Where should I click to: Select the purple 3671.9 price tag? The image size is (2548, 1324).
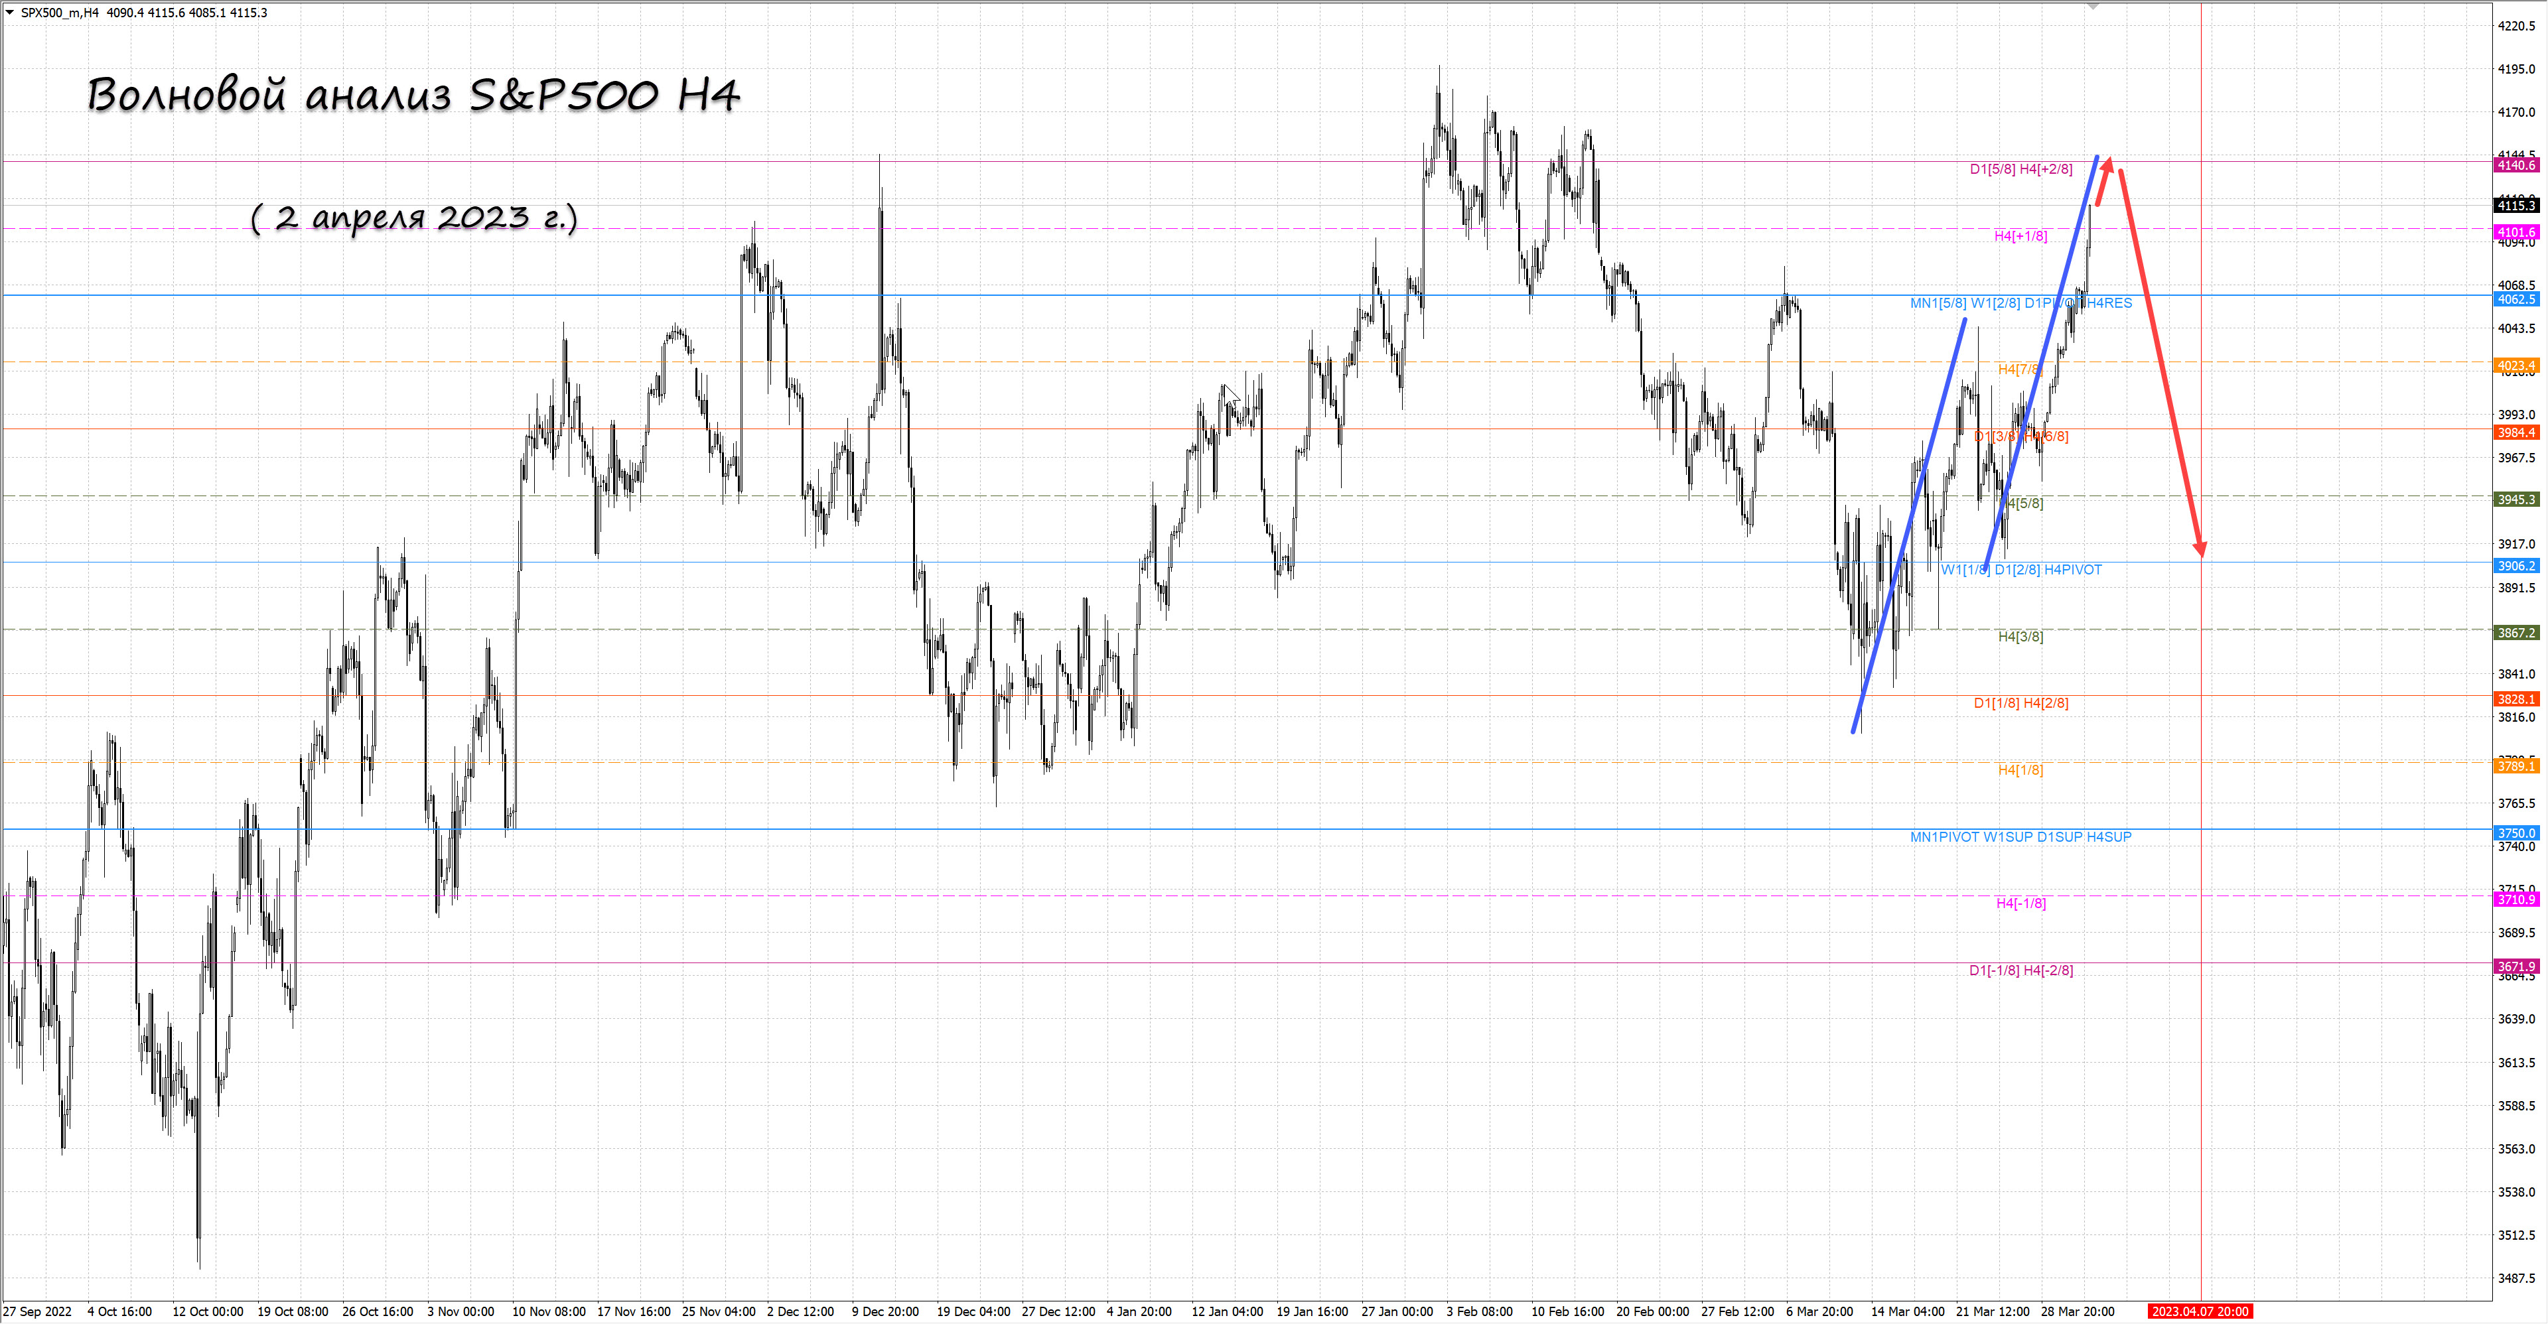[2515, 966]
